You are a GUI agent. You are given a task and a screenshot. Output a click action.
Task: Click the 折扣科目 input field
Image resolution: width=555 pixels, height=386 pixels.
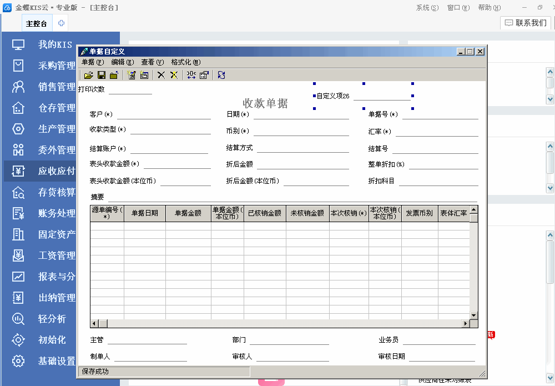coord(438,181)
